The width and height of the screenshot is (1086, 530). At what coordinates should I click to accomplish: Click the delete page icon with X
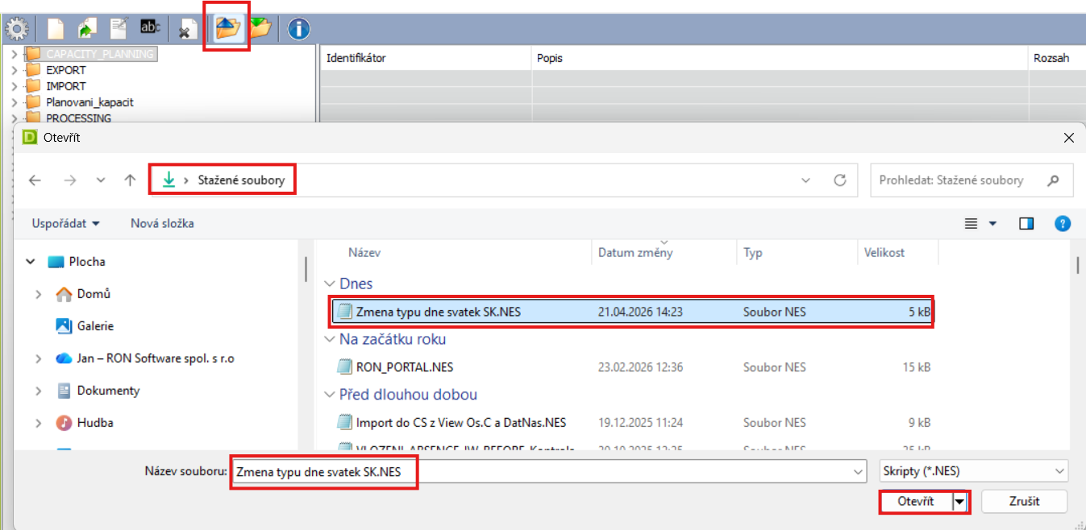pos(187,31)
